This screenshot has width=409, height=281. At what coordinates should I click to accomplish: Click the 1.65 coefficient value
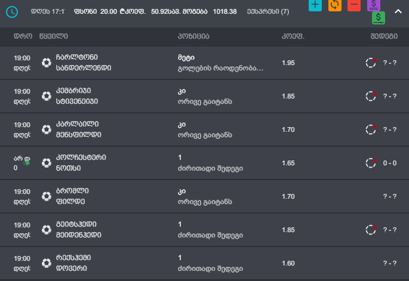[x=288, y=163]
